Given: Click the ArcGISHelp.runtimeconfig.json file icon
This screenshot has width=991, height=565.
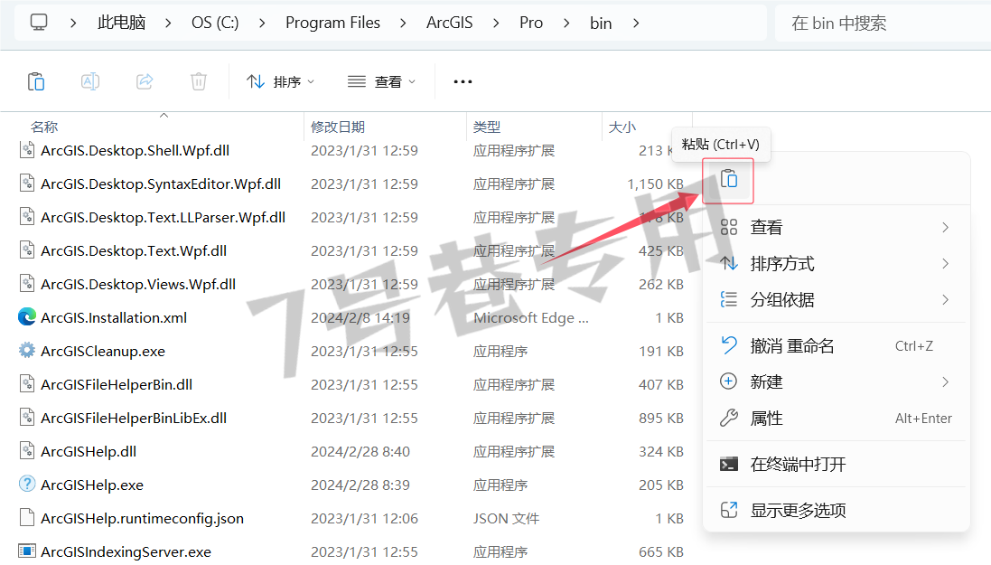Looking at the screenshot, I should tap(26, 518).
